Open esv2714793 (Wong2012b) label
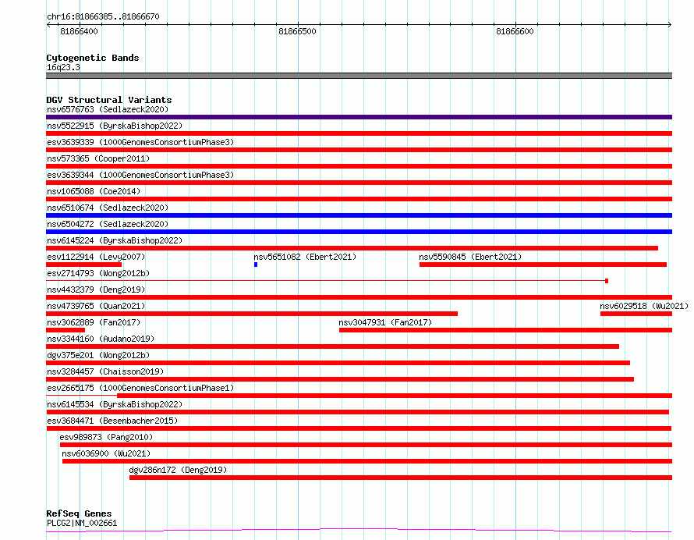This screenshot has width=694, height=540. point(98,273)
